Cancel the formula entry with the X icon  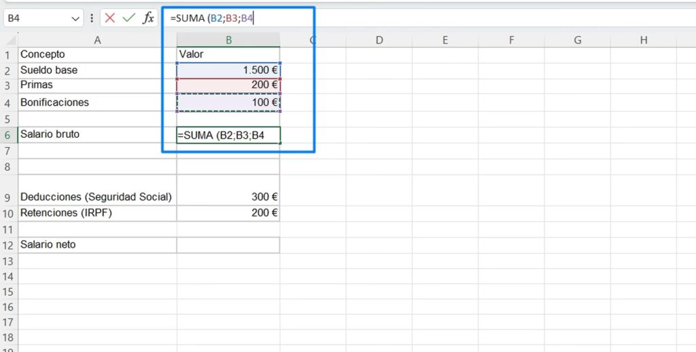coord(110,18)
